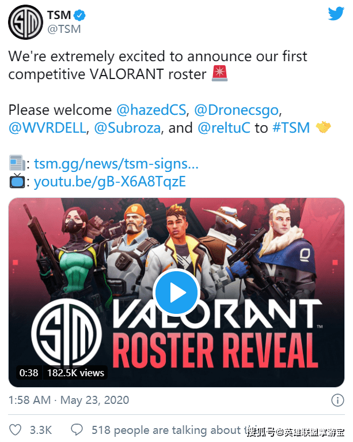Viewport: 353px width, 442px height.
Task: Click the TSM display name
Action: point(59,15)
